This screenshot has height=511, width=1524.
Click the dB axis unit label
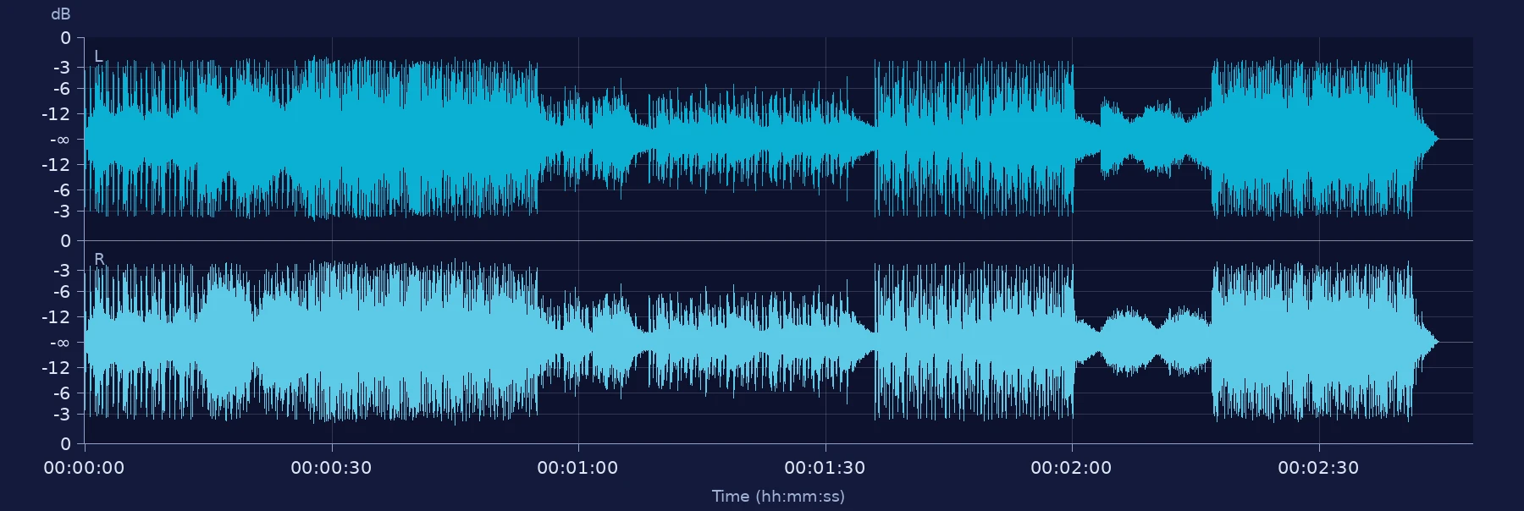tap(61, 14)
